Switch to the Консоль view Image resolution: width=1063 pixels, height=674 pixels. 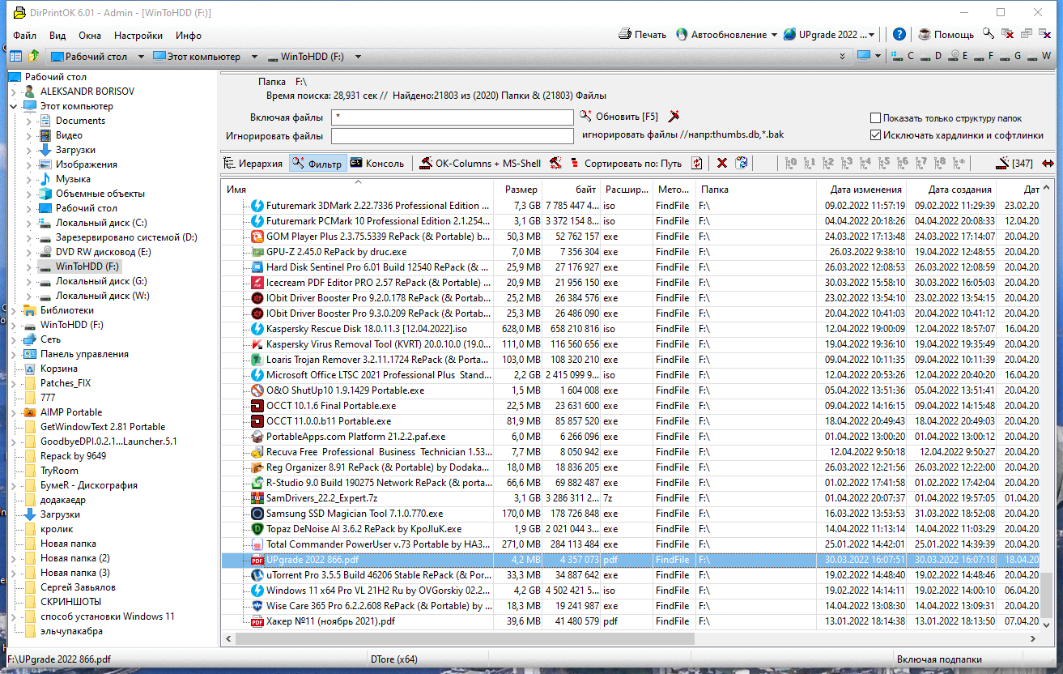(376, 163)
